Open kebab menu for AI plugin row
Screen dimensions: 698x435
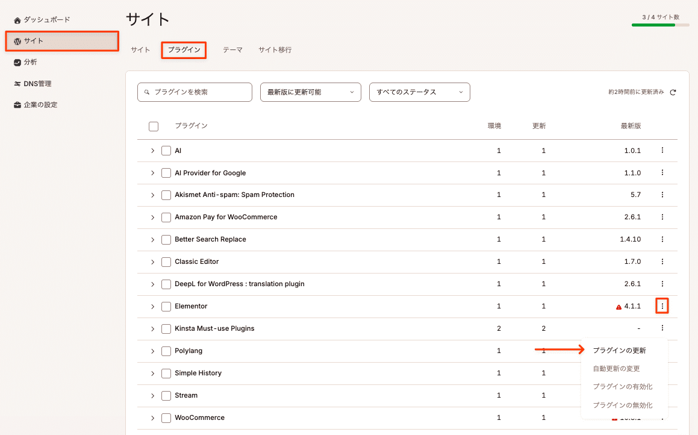coord(662,151)
